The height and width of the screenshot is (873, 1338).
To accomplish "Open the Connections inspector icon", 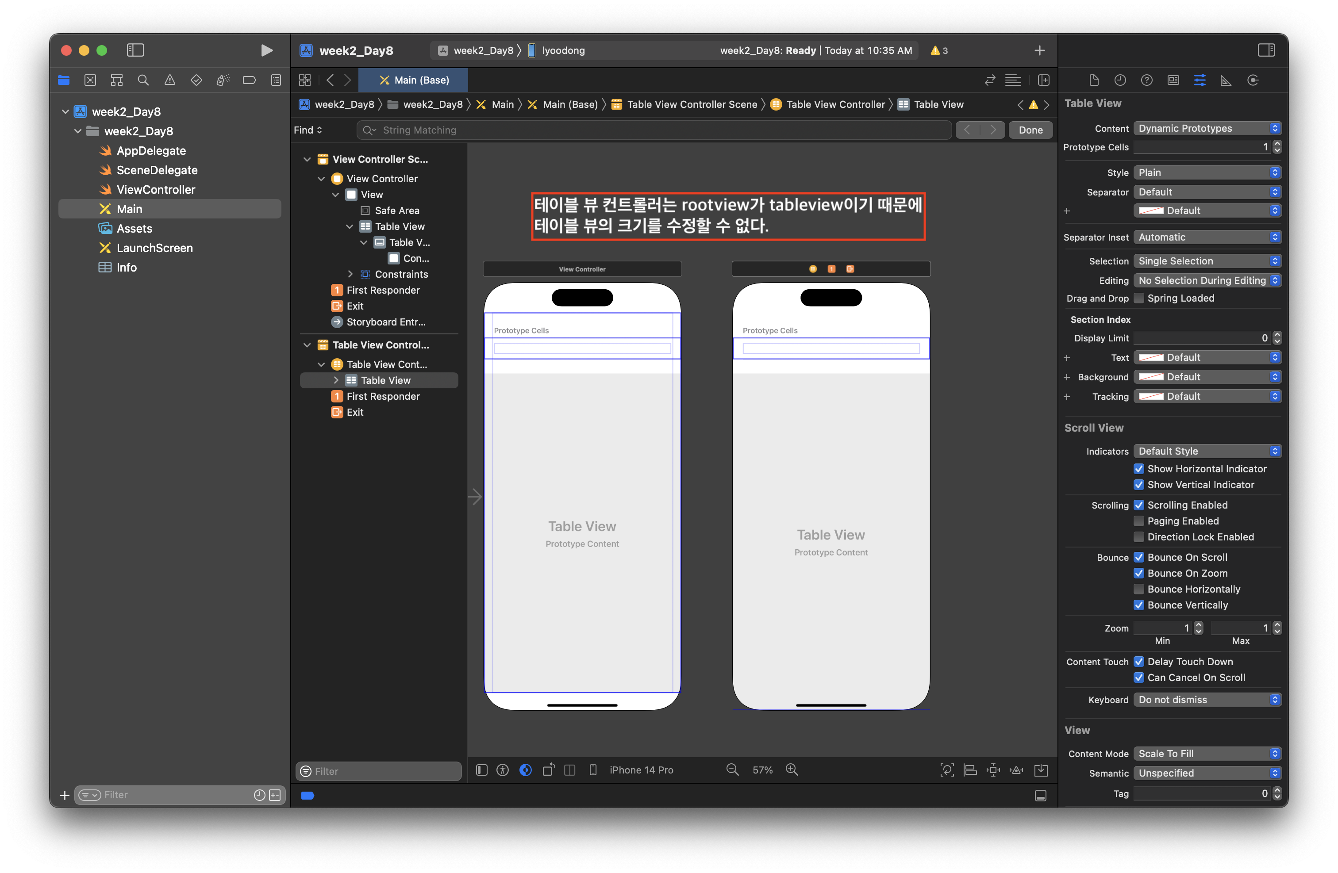I will click(x=1253, y=80).
